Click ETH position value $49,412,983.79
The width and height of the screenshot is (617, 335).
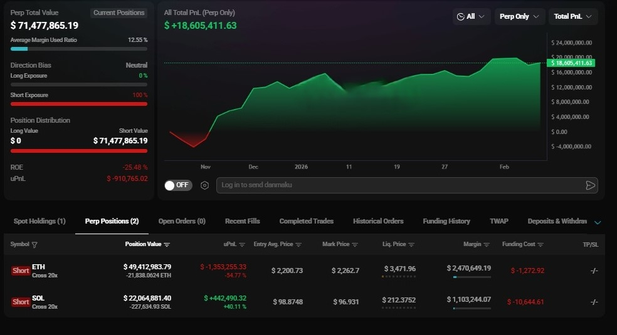point(147,267)
